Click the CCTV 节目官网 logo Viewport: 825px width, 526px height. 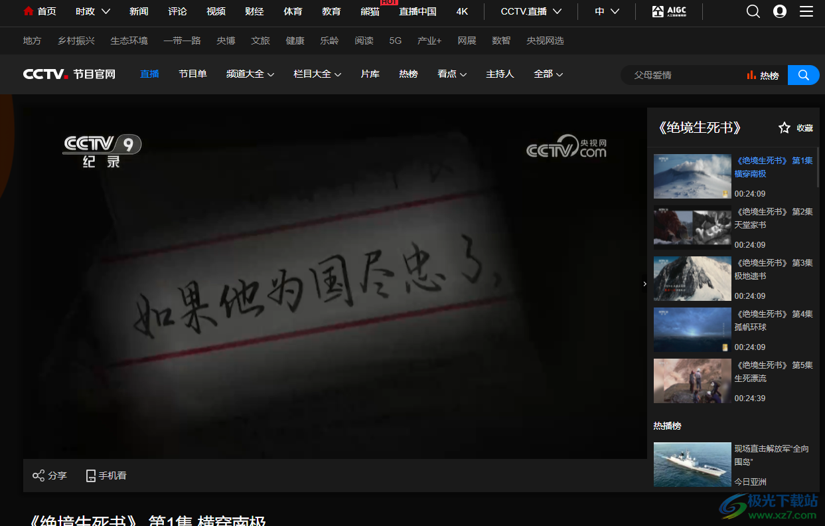point(70,74)
